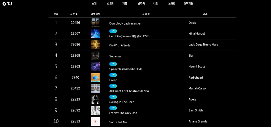Click the Santa Tell Me album cover

point(95,121)
